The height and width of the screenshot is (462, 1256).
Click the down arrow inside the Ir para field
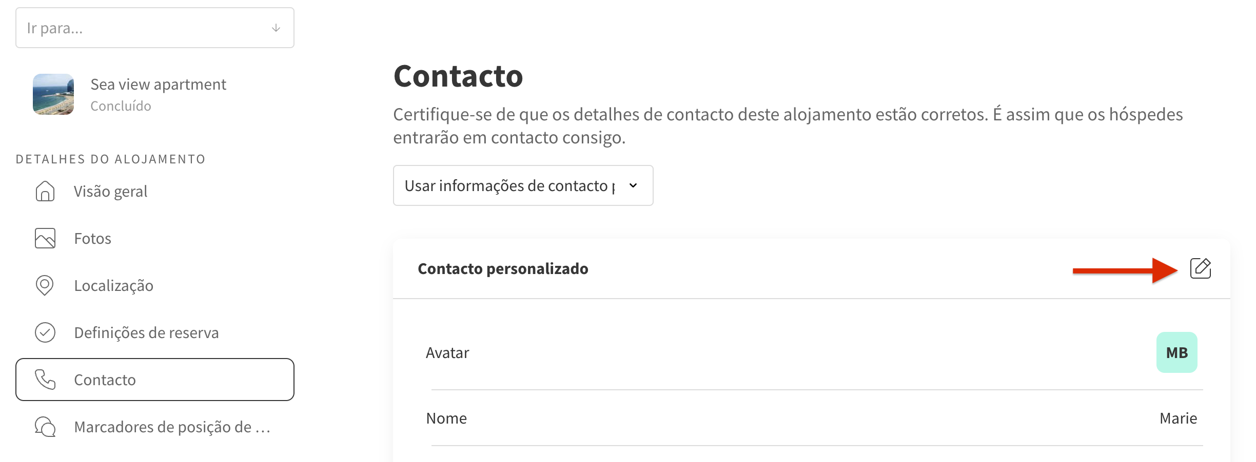pos(276,28)
